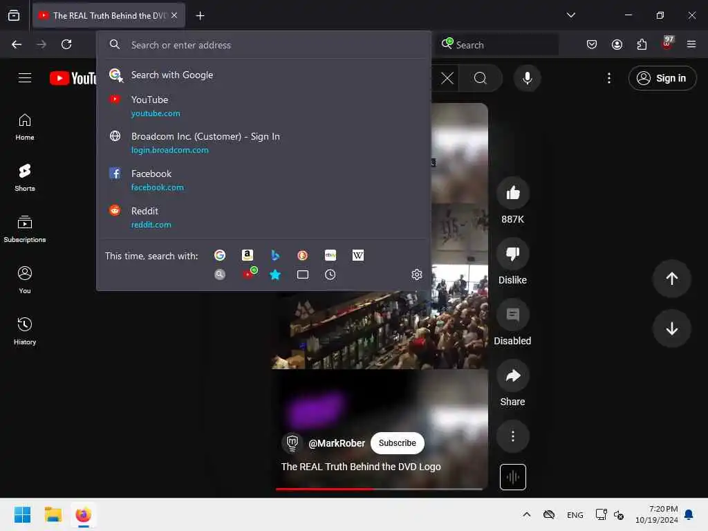Open Firefox View icon
Screen dimensions: 708x531
point(14,16)
